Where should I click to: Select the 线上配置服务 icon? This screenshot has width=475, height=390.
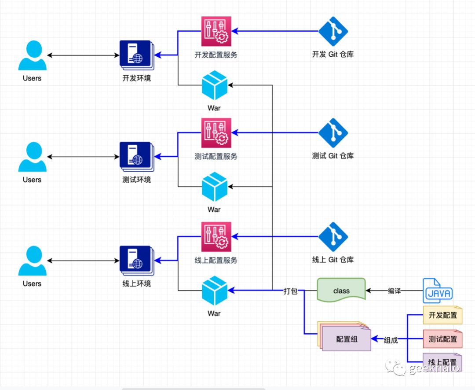click(x=216, y=236)
